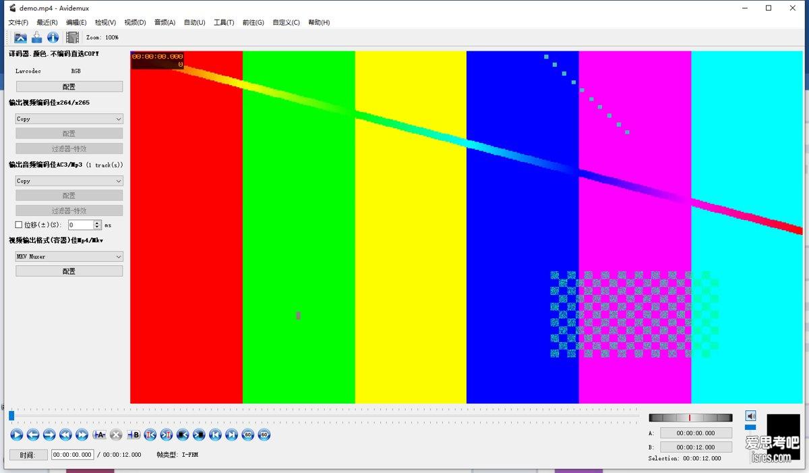Open the video Information icon
809x473 pixels.
53,38
